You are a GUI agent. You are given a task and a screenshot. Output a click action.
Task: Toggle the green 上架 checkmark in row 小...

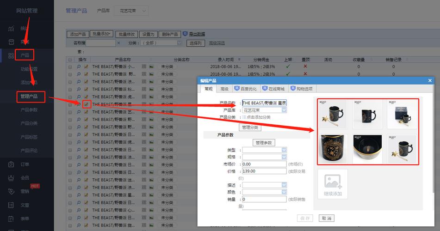coord(288,67)
